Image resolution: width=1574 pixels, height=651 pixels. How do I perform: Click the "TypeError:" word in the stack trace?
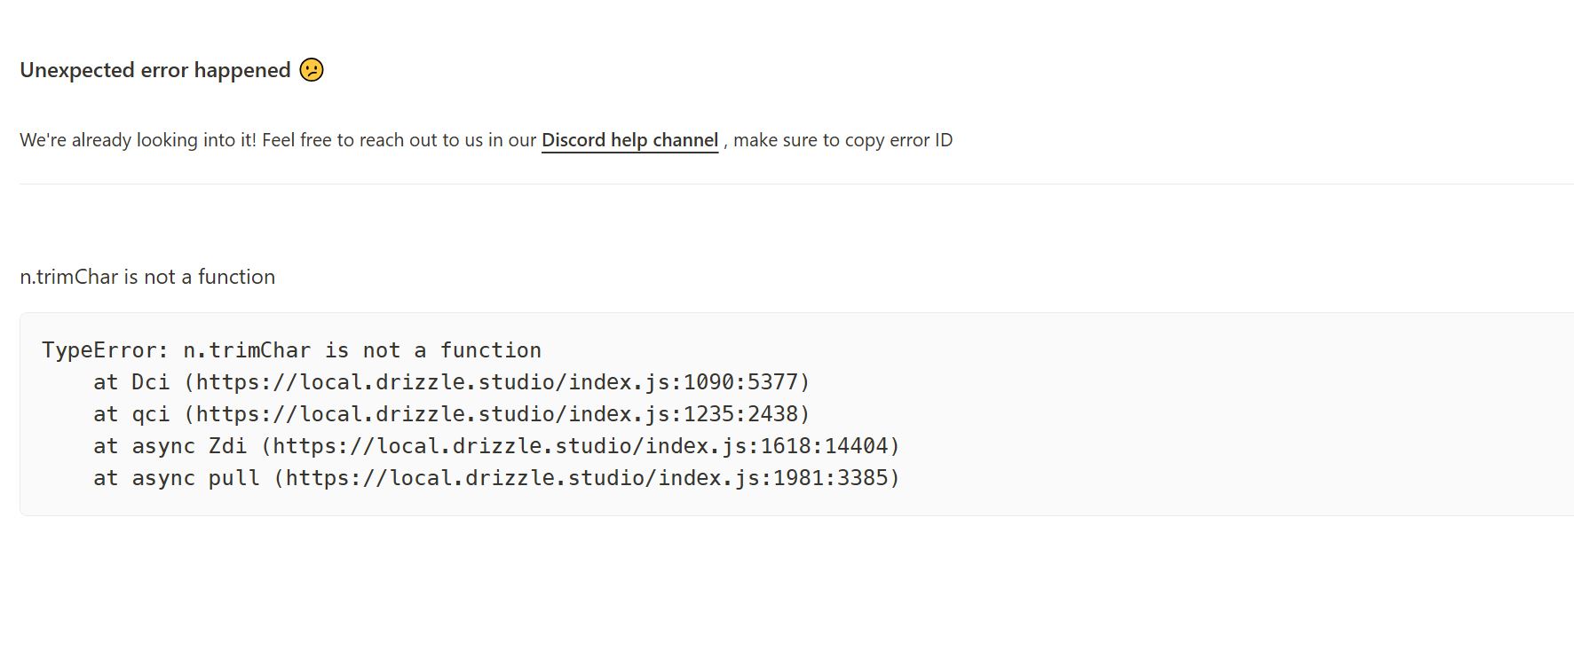[105, 350]
